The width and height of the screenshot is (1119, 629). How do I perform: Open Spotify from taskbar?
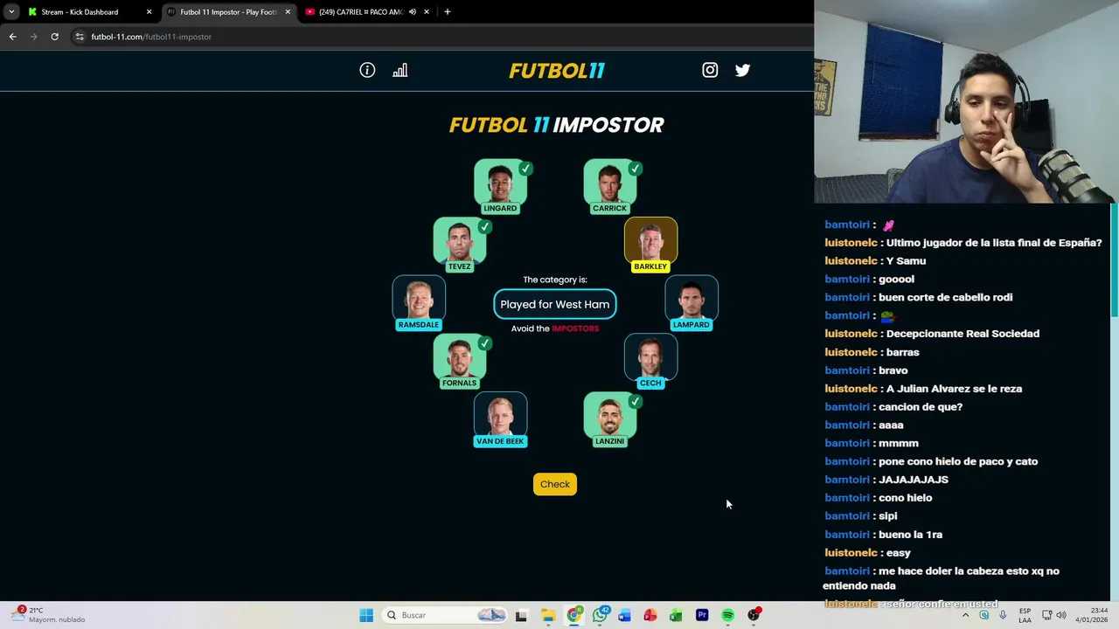click(727, 615)
